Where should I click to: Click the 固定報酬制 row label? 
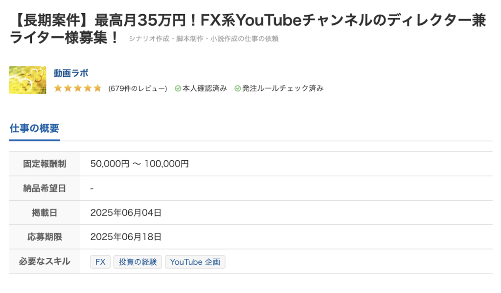point(45,164)
